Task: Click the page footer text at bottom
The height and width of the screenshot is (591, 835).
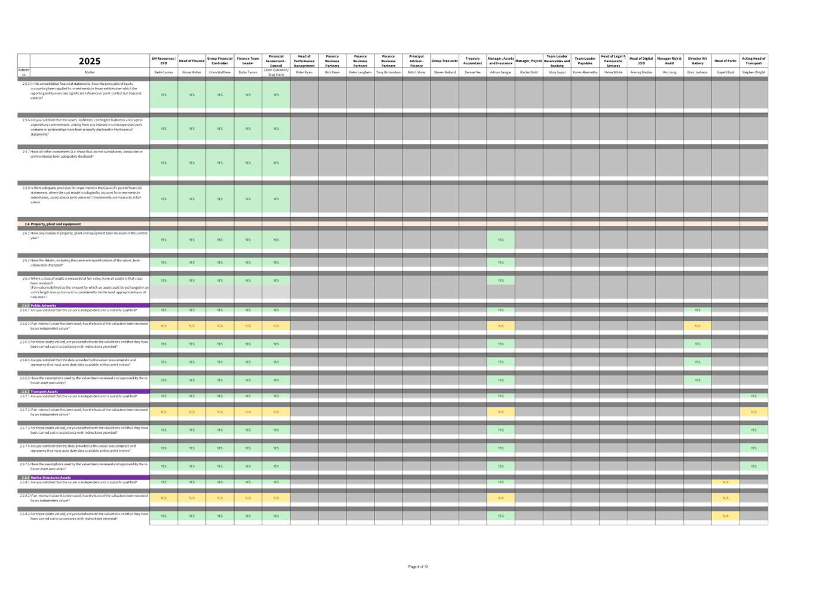Action: (x=418, y=566)
